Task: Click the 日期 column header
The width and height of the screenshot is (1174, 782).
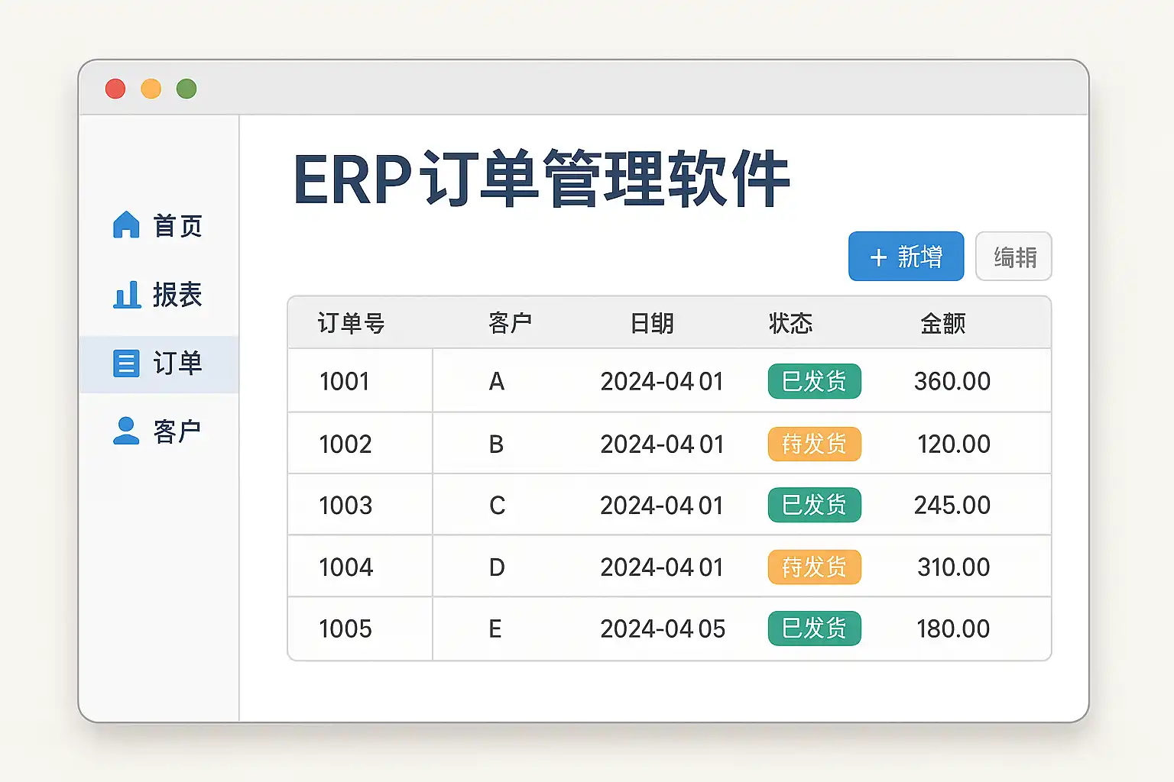Action: click(x=652, y=323)
